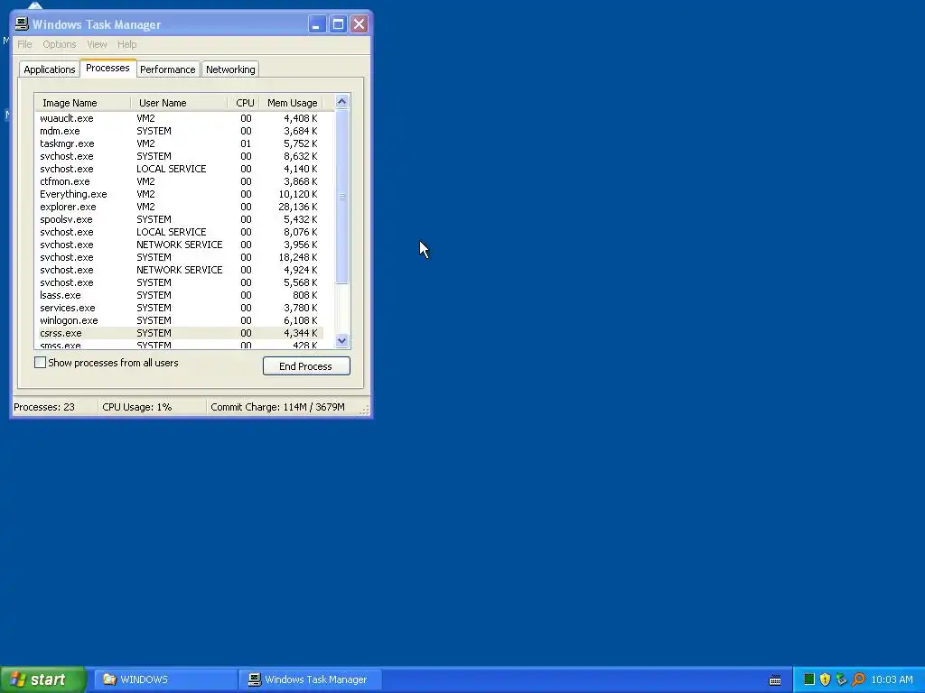
Task: Select the Processes tab
Action: [x=108, y=68]
